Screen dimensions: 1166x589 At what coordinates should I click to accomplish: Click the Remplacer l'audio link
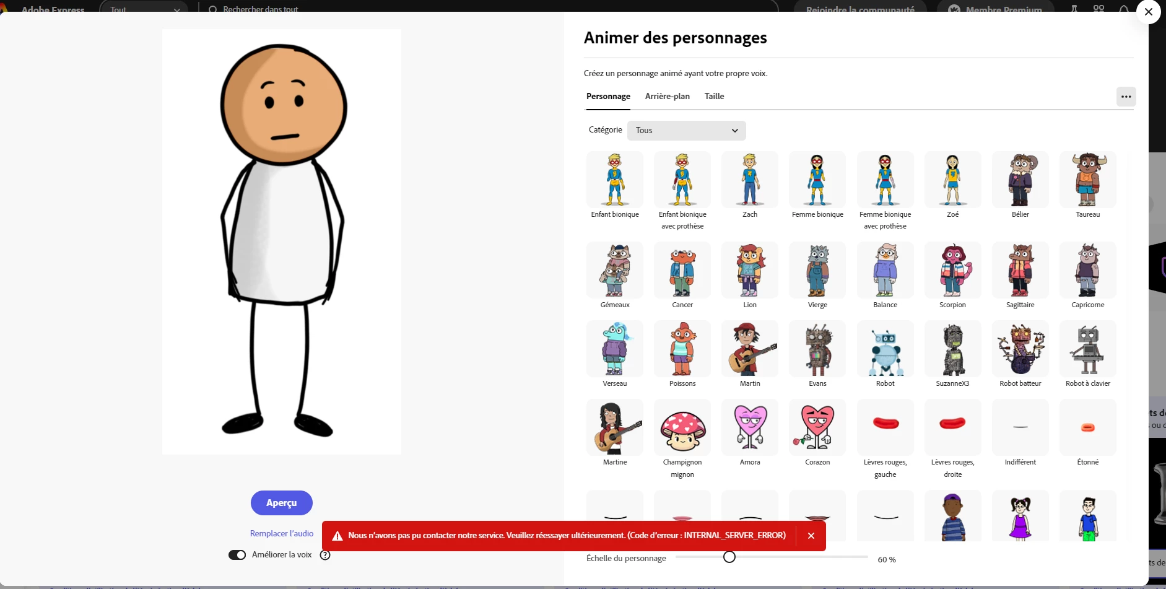coord(282,533)
